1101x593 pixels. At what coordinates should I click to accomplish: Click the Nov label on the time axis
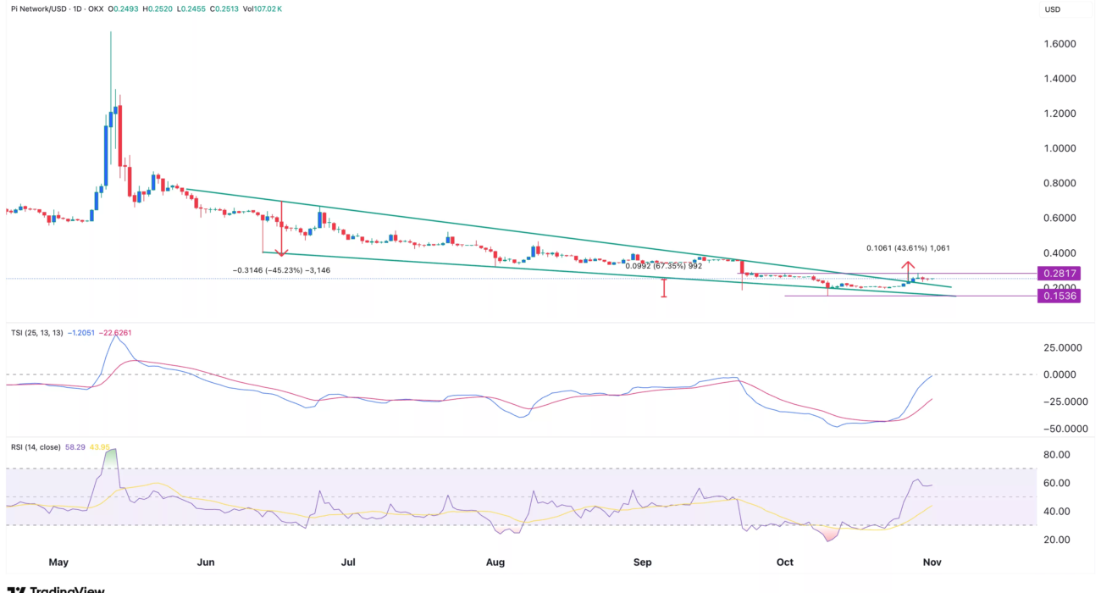(x=932, y=562)
